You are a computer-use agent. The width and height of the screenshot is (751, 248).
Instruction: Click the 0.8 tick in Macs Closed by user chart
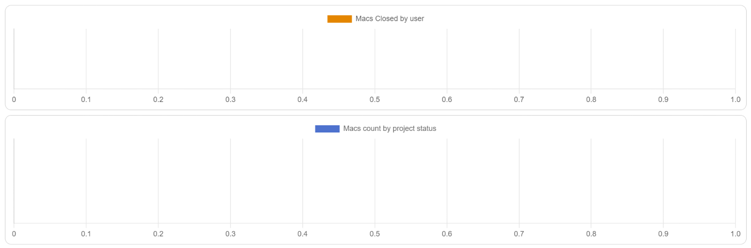[591, 100]
